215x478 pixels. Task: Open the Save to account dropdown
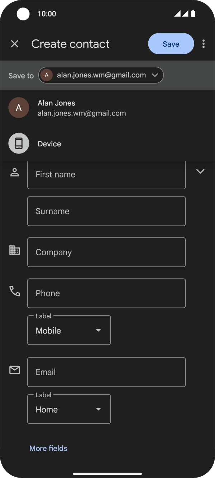pos(101,75)
